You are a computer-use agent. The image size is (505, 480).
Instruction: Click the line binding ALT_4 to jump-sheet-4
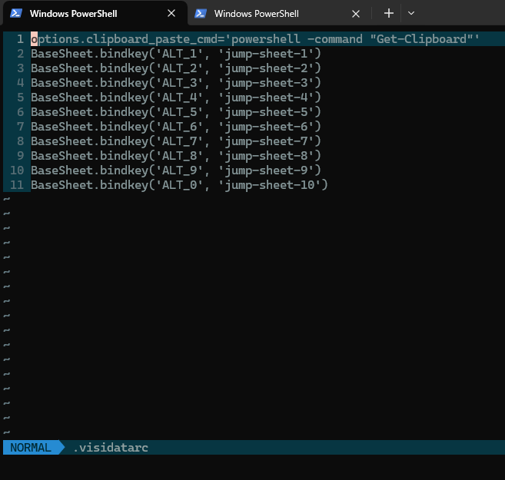[176, 98]
